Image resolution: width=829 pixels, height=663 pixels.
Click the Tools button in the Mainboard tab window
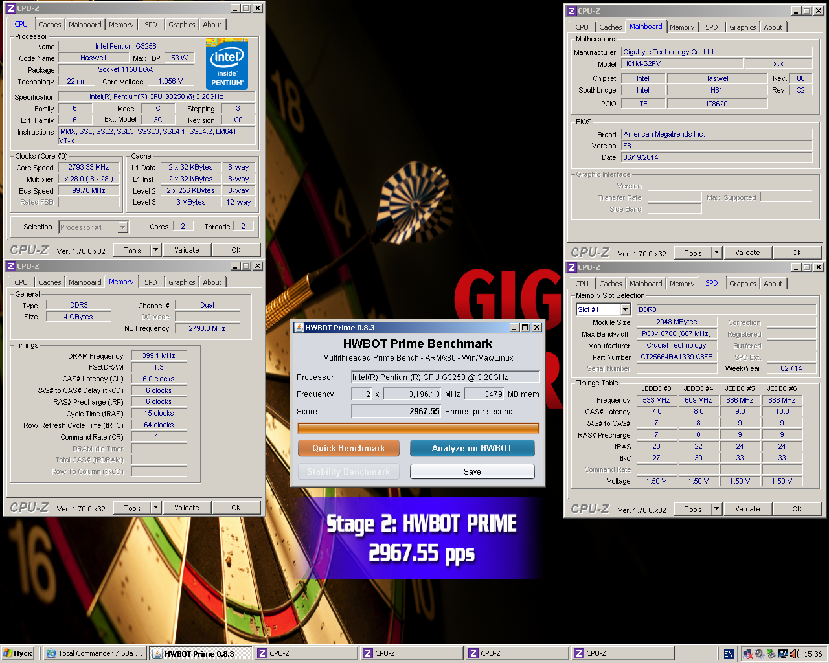(x=693, y=253)
